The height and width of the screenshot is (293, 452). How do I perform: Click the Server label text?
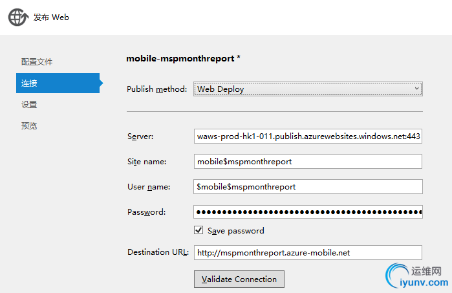[140, 136]
